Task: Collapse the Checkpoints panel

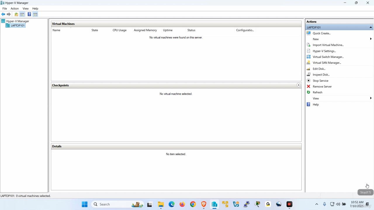Action: 298,85
